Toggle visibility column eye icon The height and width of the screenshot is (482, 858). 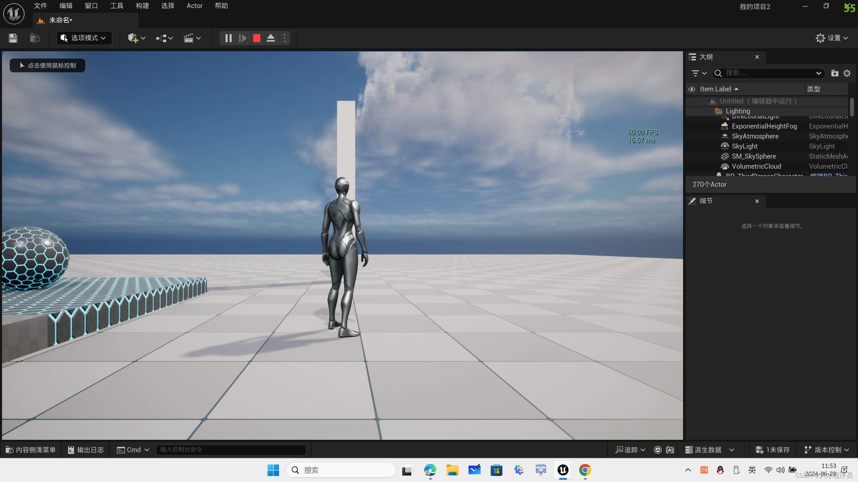click(692, 89)
